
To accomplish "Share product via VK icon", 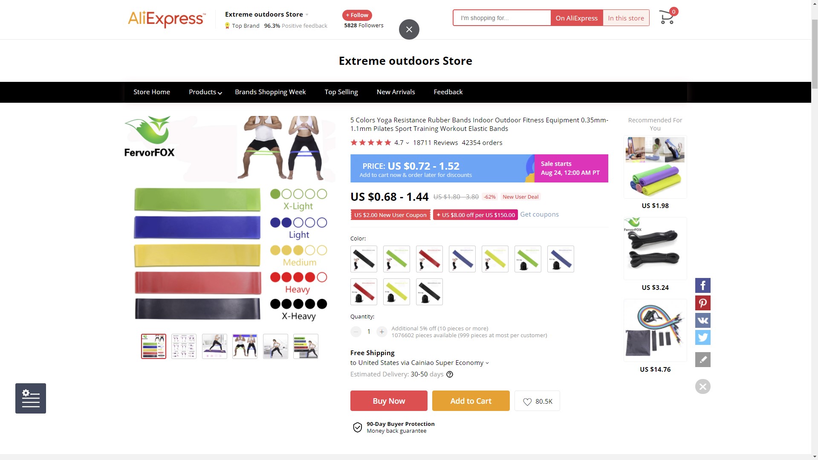I will pyautogui.click(x=703, y=320).
